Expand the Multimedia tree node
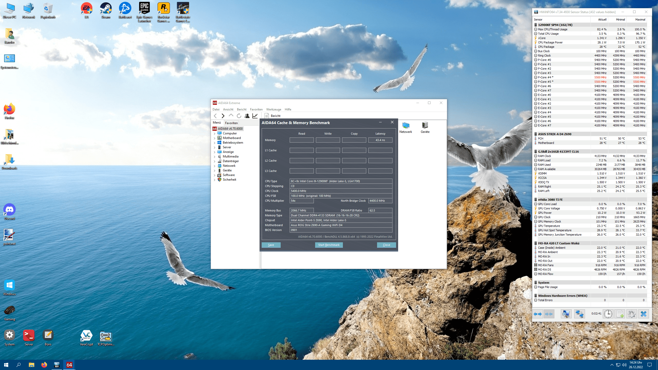The width and height of the screenshot is (658, 370). [214, 157]
